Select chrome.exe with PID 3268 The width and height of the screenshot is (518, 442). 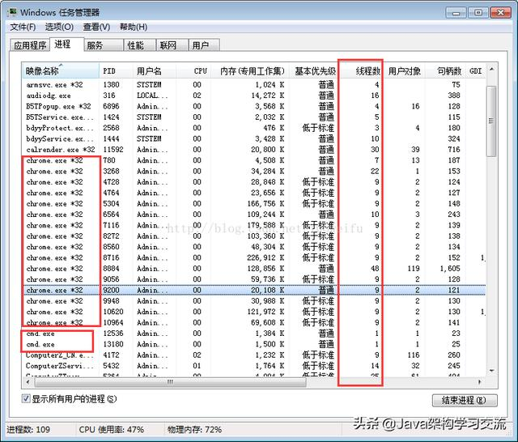pos(254,171)
